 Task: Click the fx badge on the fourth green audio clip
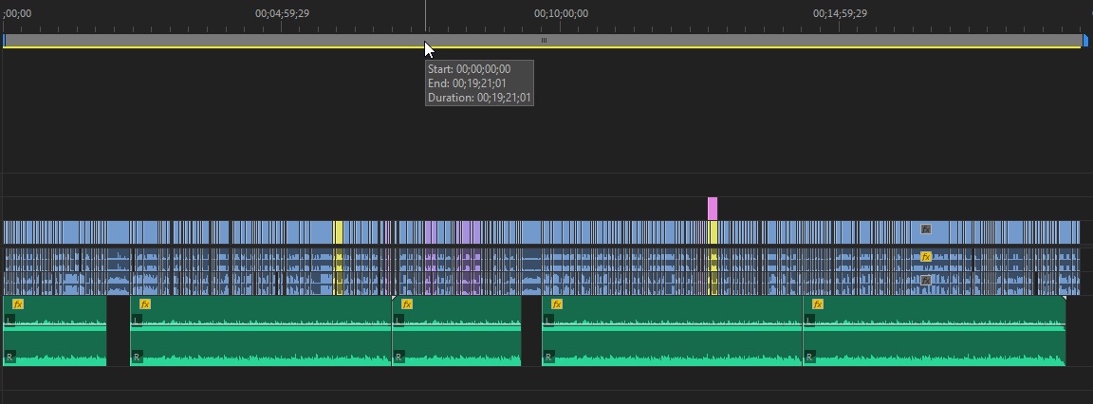point(557,304)
